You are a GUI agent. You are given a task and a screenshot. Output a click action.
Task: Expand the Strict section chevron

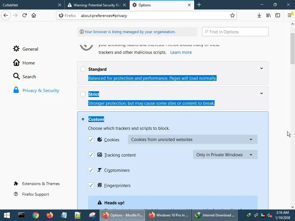(x=262, y=94)
